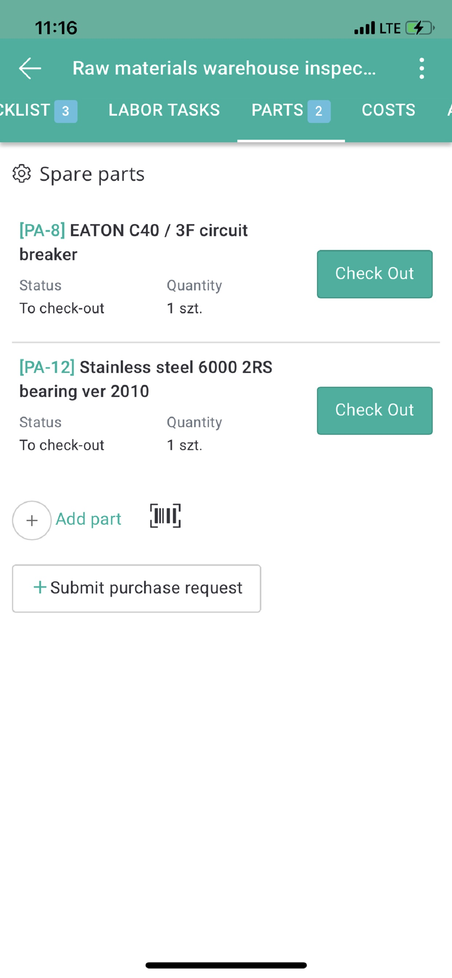
Task: Tap the battery charging indicator
Action: point(420,28)
